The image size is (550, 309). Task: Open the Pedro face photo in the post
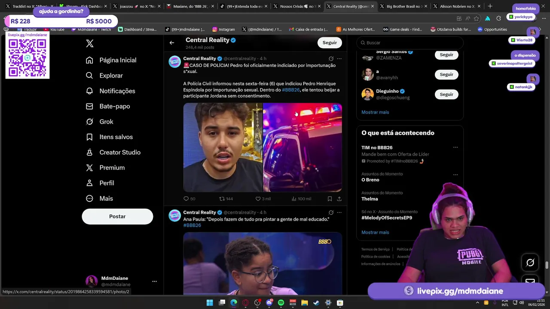pyautogui.click(x=223, y=147)
